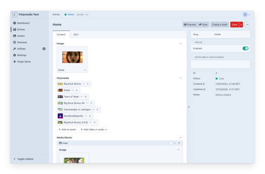Click reorder handle for Big Buck Bunny (HLS)
The height and width of the screenshot is (174, 265).
point(94,122)
